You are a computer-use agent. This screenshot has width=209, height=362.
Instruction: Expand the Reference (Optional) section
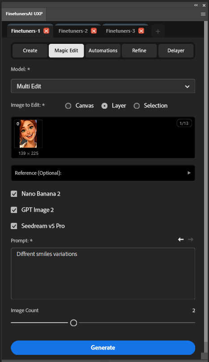click(103, 173)
